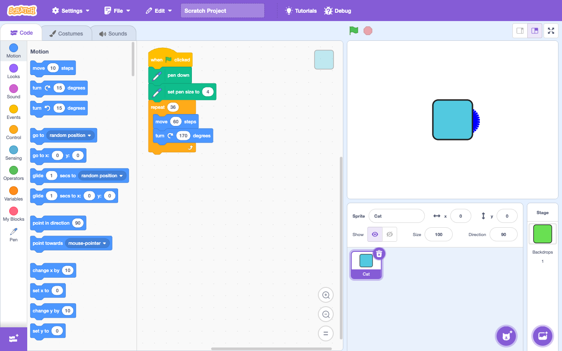
Task: Select the Pen extension category
Action: pos(14,234)
